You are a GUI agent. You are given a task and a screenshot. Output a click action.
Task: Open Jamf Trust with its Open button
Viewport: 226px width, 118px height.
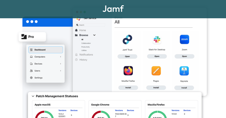pyautogui.click(x=127, y=56)
